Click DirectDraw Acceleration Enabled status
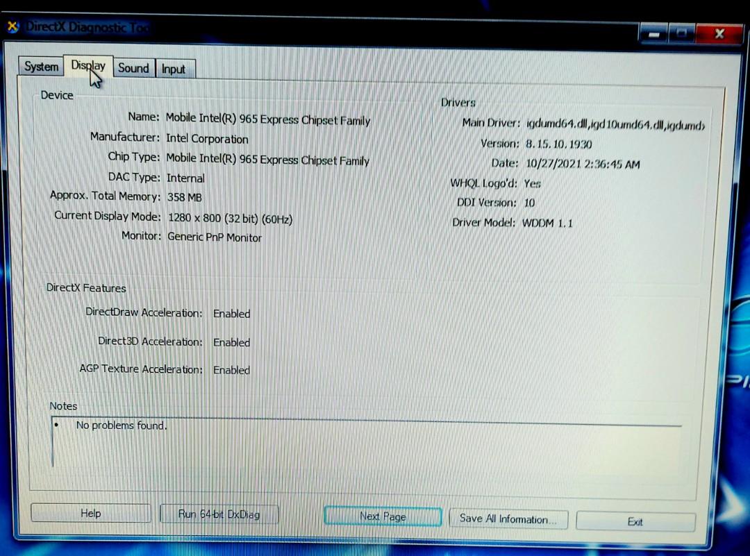 [x=231, y=314]
